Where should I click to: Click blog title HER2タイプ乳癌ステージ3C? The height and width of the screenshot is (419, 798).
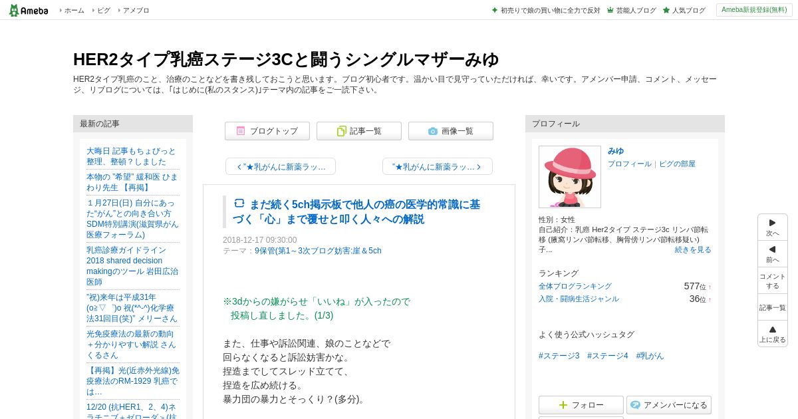(286, 59)
